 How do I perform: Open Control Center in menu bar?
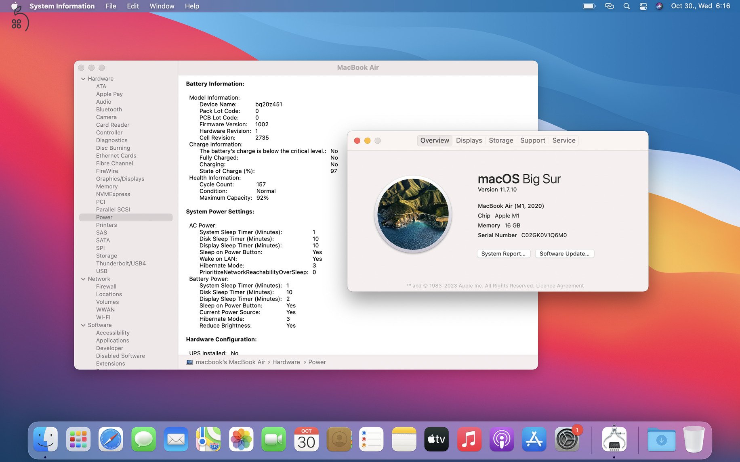tap(643, 6)
